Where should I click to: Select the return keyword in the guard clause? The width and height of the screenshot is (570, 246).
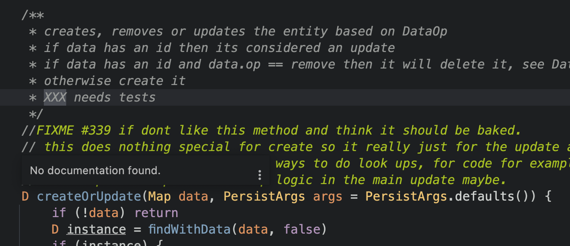pos(156,213)
